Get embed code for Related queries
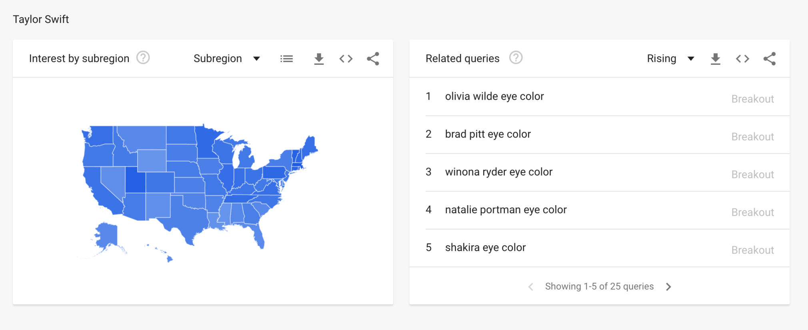Viewport: 808px width, 330px height. tap(742, 59)
